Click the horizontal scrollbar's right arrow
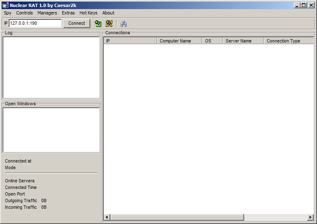 point(310,217)
